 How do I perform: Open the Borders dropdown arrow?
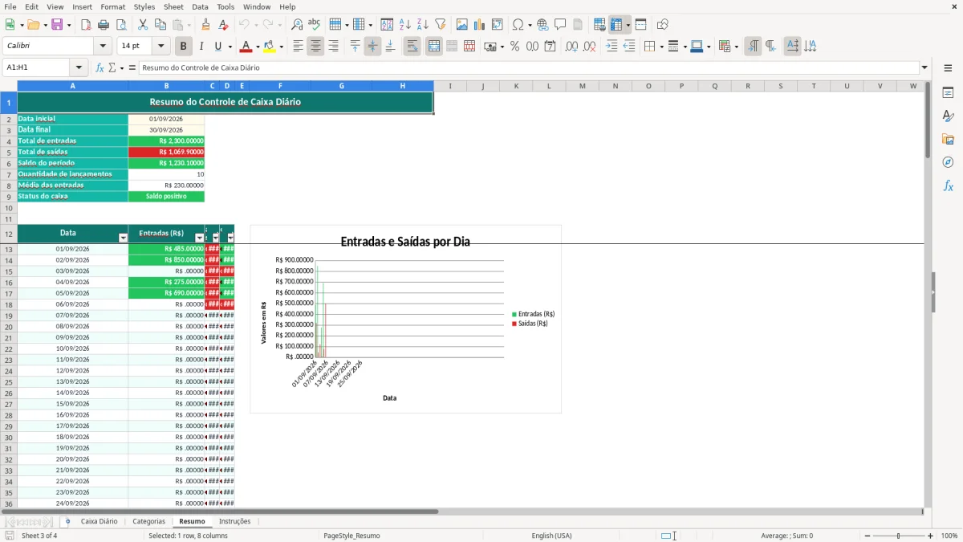(660, 47)
